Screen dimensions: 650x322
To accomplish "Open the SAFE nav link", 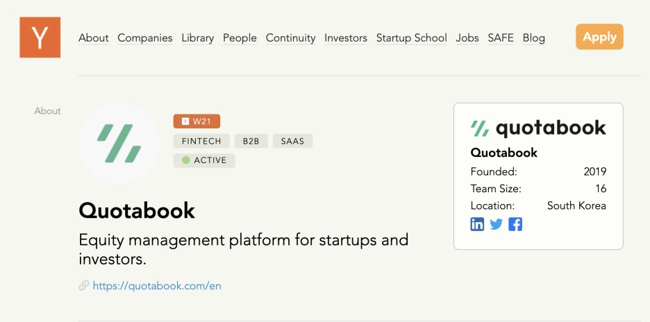I will coord(501,38).
